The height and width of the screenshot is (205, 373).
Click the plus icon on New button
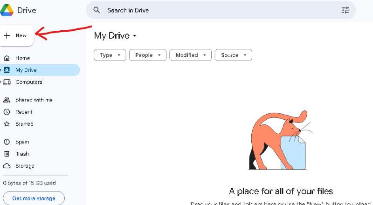pyautogui.click(x=7, y=35)
